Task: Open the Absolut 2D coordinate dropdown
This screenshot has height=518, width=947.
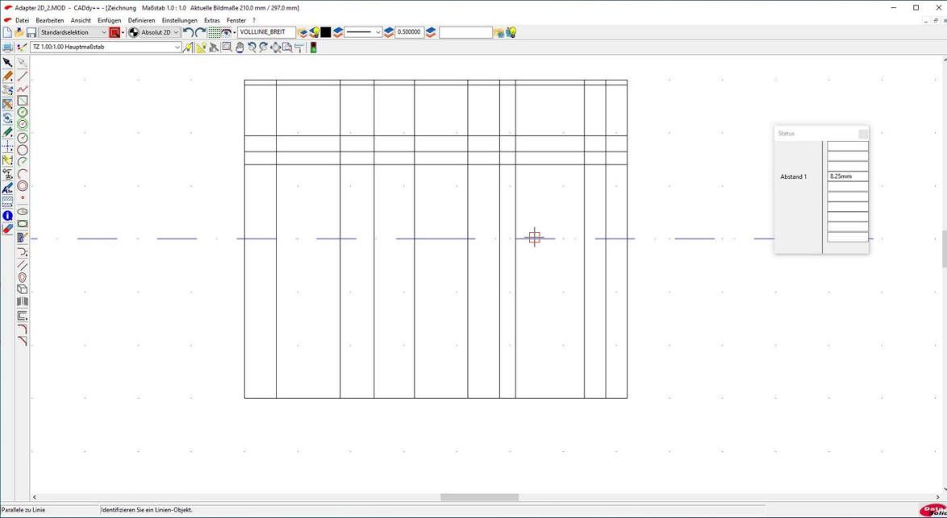Action: coord(160,32)
